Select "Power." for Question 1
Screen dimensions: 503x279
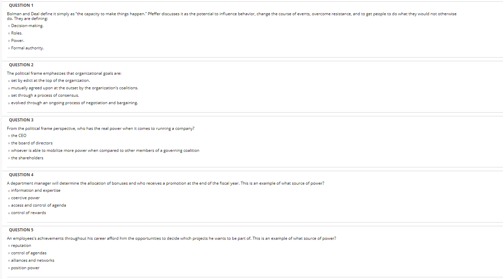point(8,40)
